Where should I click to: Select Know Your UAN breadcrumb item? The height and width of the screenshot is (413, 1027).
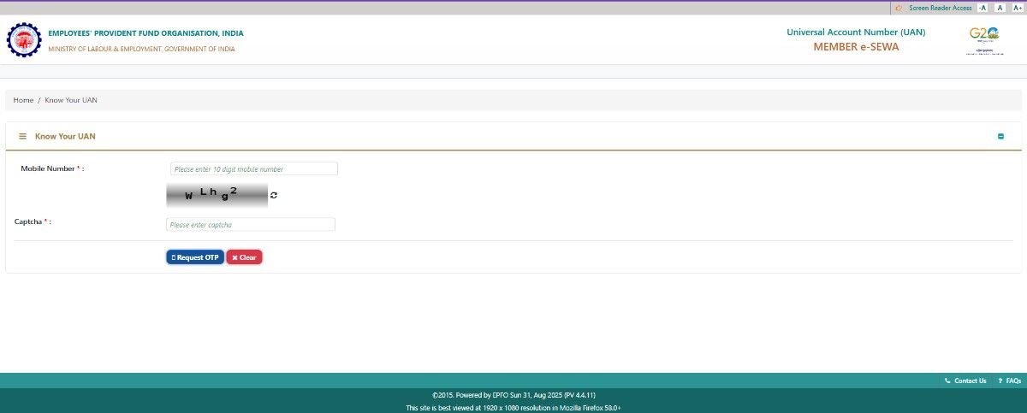click(x=71, y=100)
